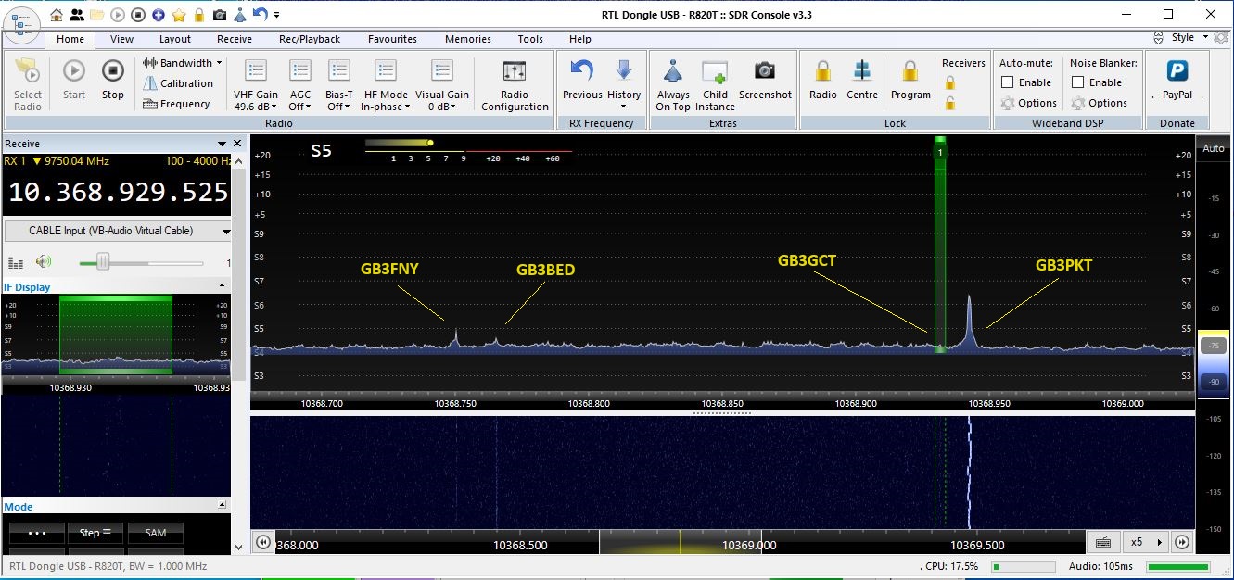Toggle the speaker mute icon
1234x580 pixels.
click(x=43, y=262)
